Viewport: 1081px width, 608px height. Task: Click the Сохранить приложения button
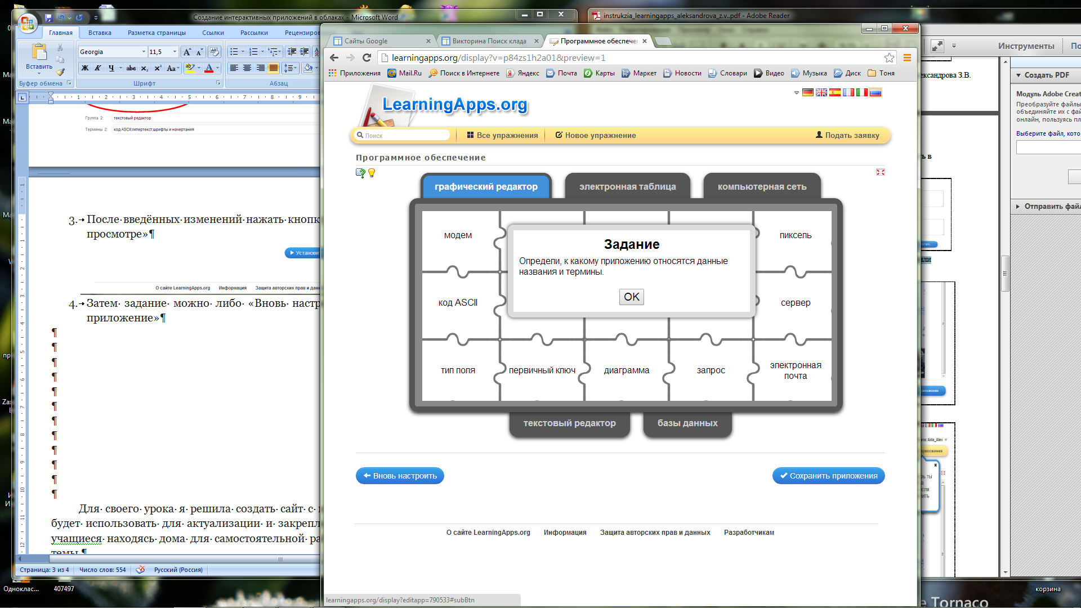tap(828, 476)
